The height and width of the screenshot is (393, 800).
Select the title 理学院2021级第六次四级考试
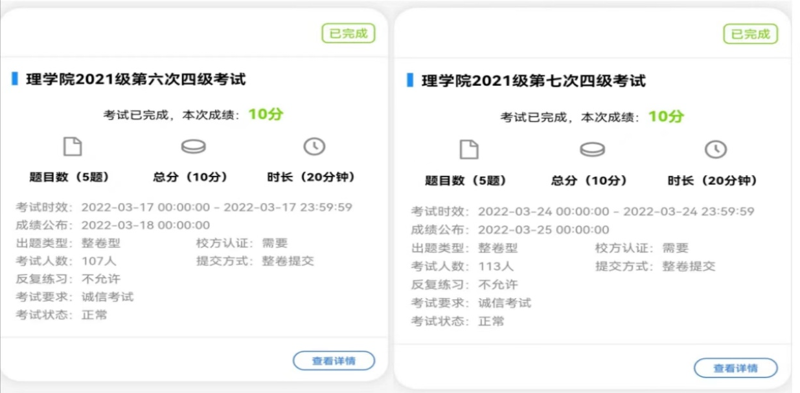tap(135, 80)
